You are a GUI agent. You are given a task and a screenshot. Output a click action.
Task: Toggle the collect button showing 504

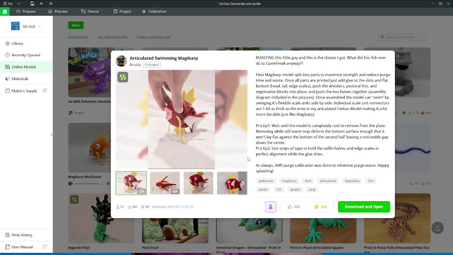[320, 207]
